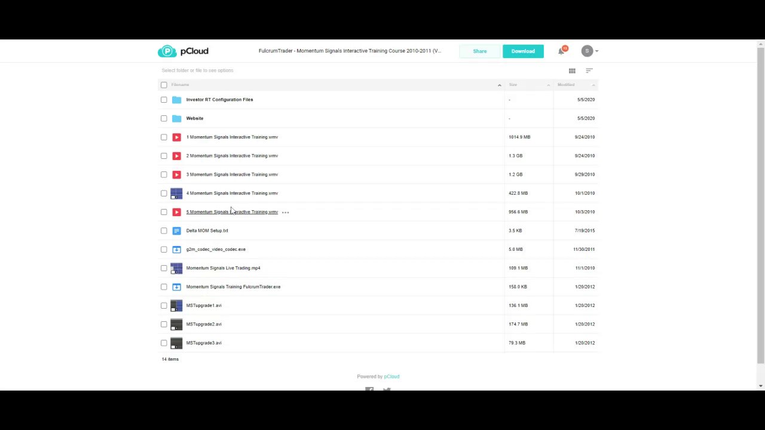This screenshot has height=430, width=765.
Task: Open the sort options icon
Action: pos(589,70)
